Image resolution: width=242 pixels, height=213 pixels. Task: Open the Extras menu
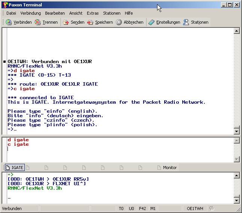92,13
